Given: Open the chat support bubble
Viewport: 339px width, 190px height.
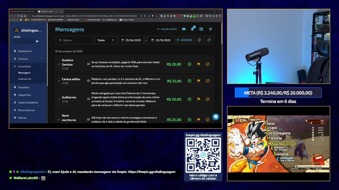Looking at the screenshot, I should (x=216, y=117).
